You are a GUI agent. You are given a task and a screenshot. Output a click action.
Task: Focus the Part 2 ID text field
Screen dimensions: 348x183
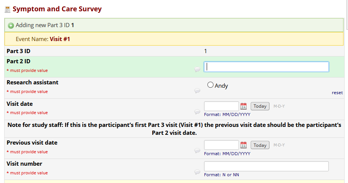pos(266,67)
